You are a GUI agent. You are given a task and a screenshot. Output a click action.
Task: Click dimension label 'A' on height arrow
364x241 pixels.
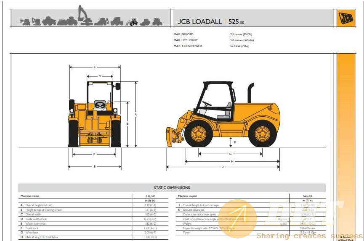click(136, 115)
